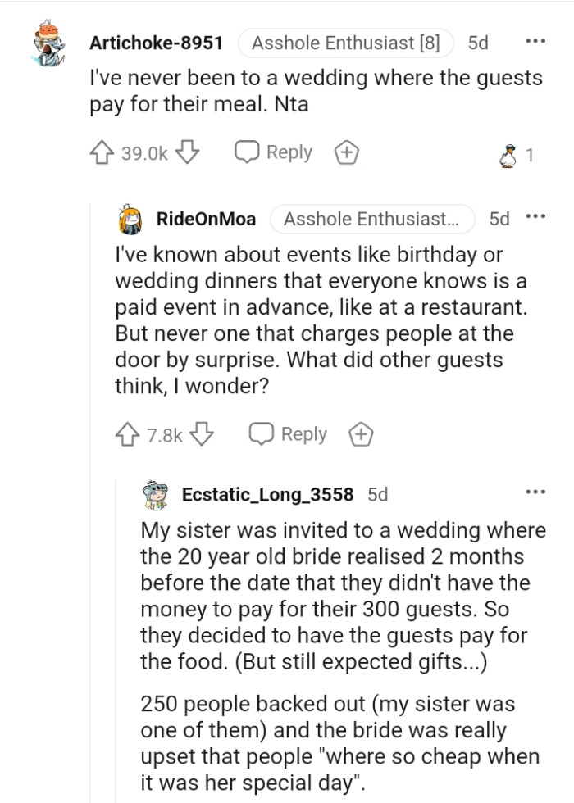
Task: Give an award to RideOnMoa's reply with the plus icon
Action: pyautogui.click(x=361, y=434)
